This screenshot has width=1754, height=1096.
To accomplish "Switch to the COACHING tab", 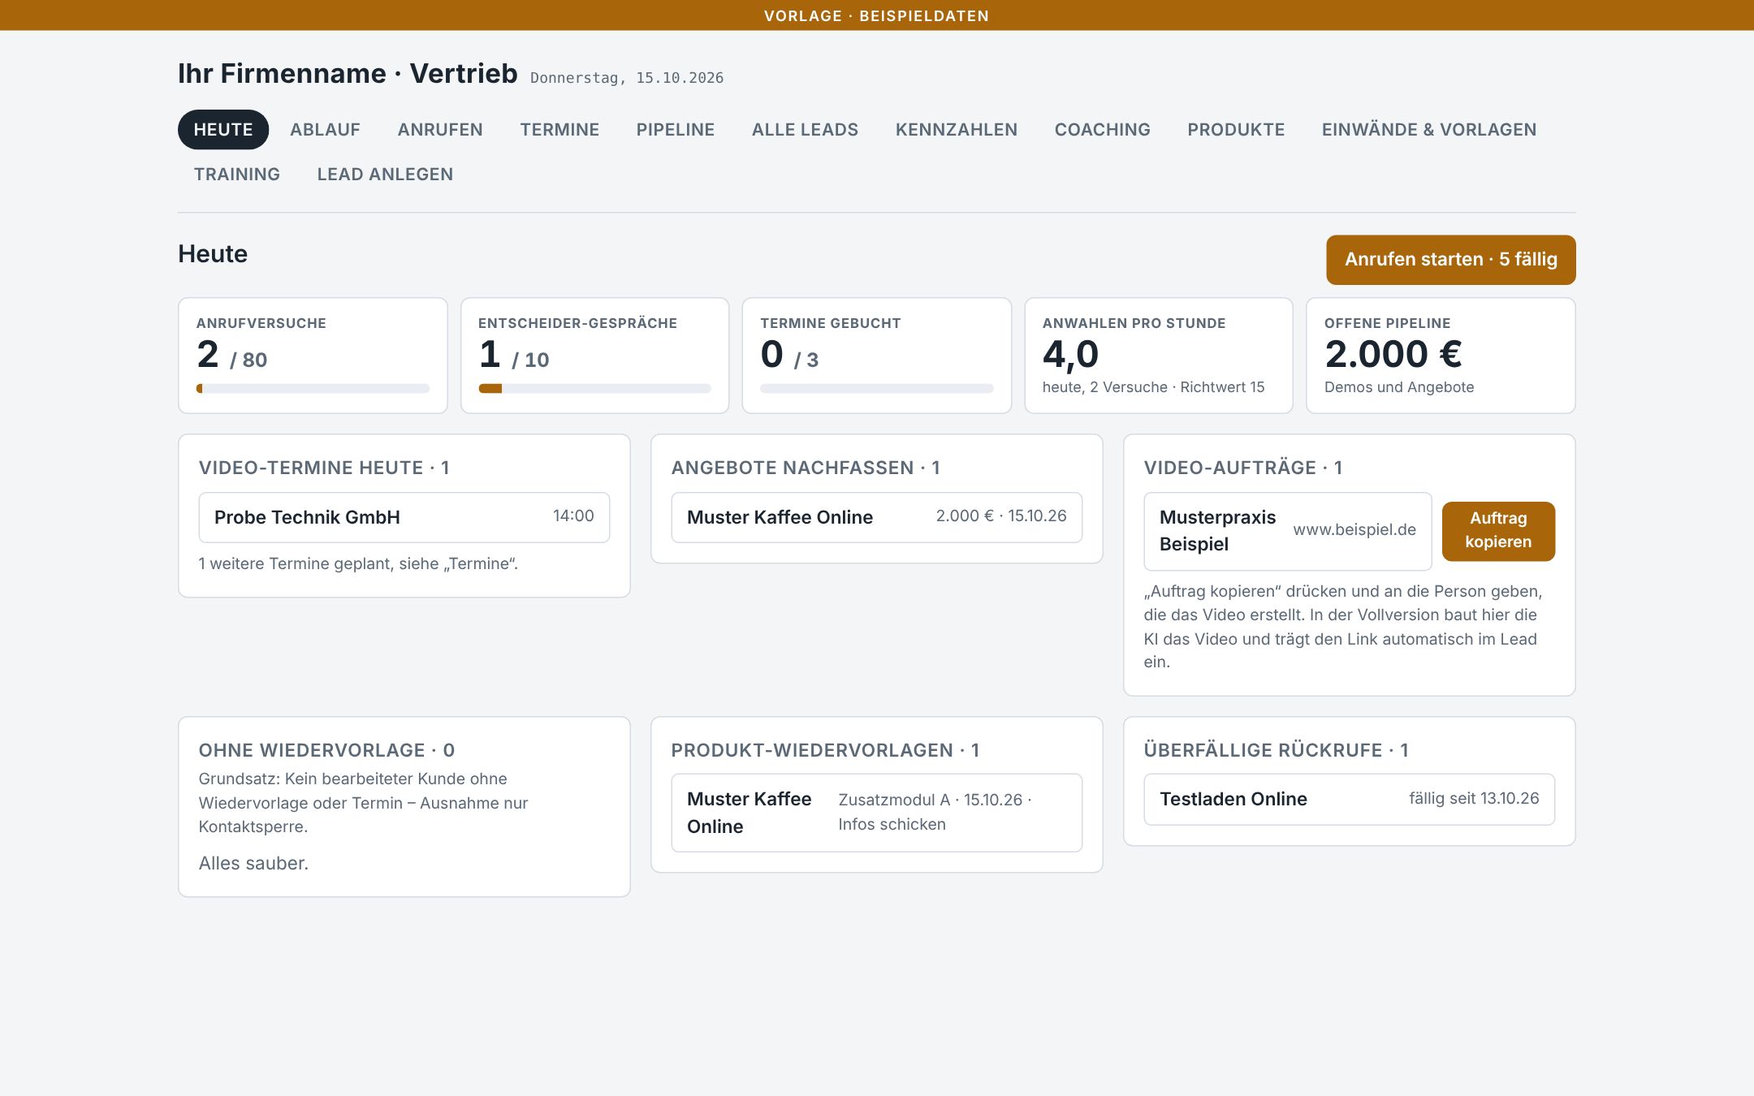I will pos(1102,130).
